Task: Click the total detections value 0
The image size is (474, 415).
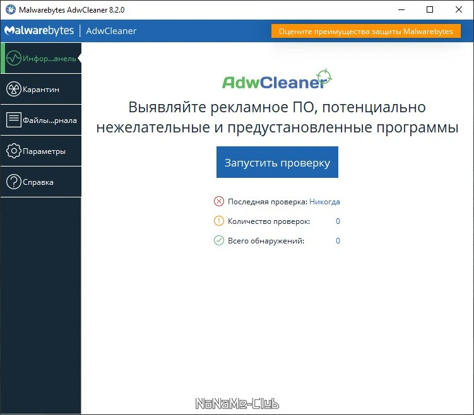Action: 338,241
